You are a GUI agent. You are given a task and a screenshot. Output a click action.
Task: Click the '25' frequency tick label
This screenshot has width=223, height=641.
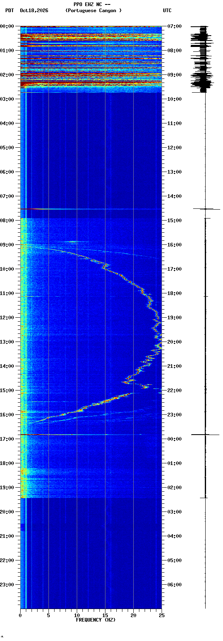pyautogui.click(x=162, y=616)
